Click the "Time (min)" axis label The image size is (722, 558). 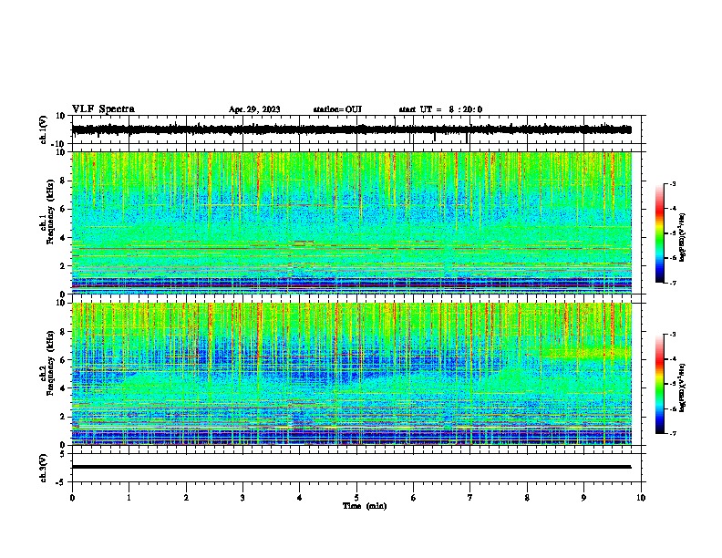tap(365, 506)
